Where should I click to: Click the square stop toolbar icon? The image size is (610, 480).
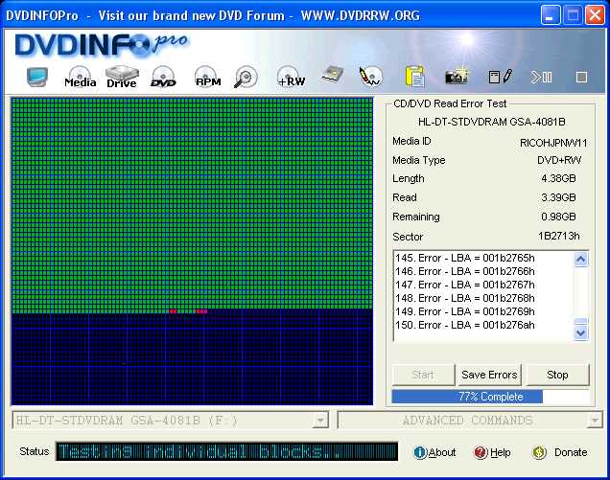point(581,77)
